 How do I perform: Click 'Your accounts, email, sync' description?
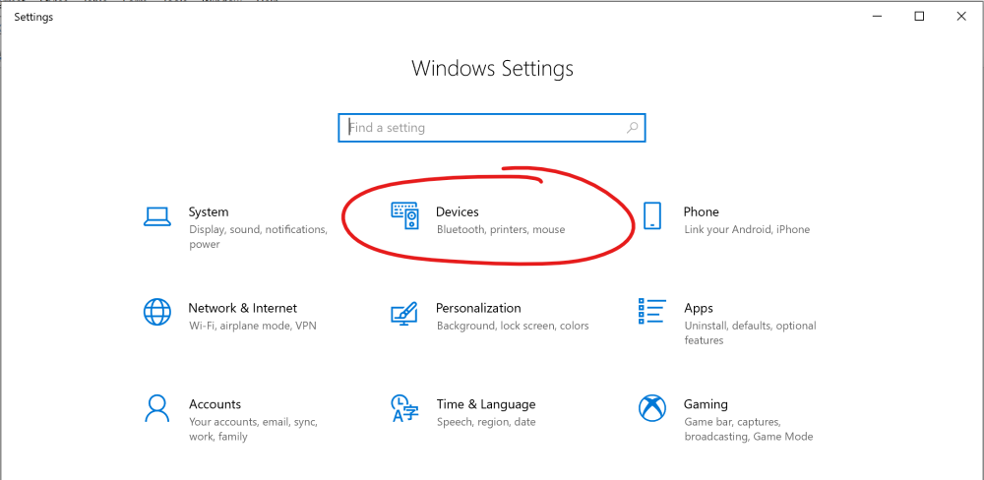(x=253, y=429)
